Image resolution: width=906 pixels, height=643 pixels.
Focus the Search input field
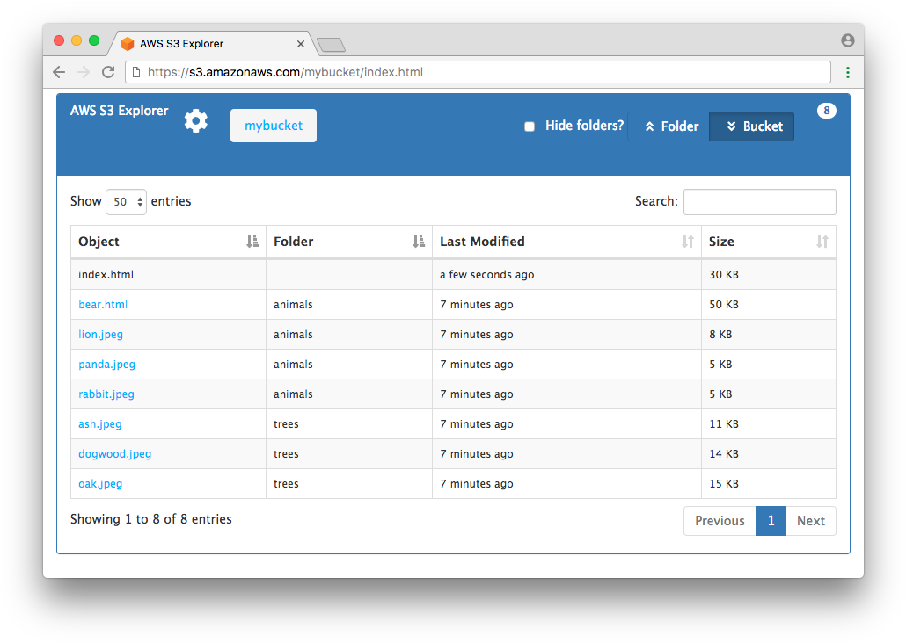click(x=759, y=202)
